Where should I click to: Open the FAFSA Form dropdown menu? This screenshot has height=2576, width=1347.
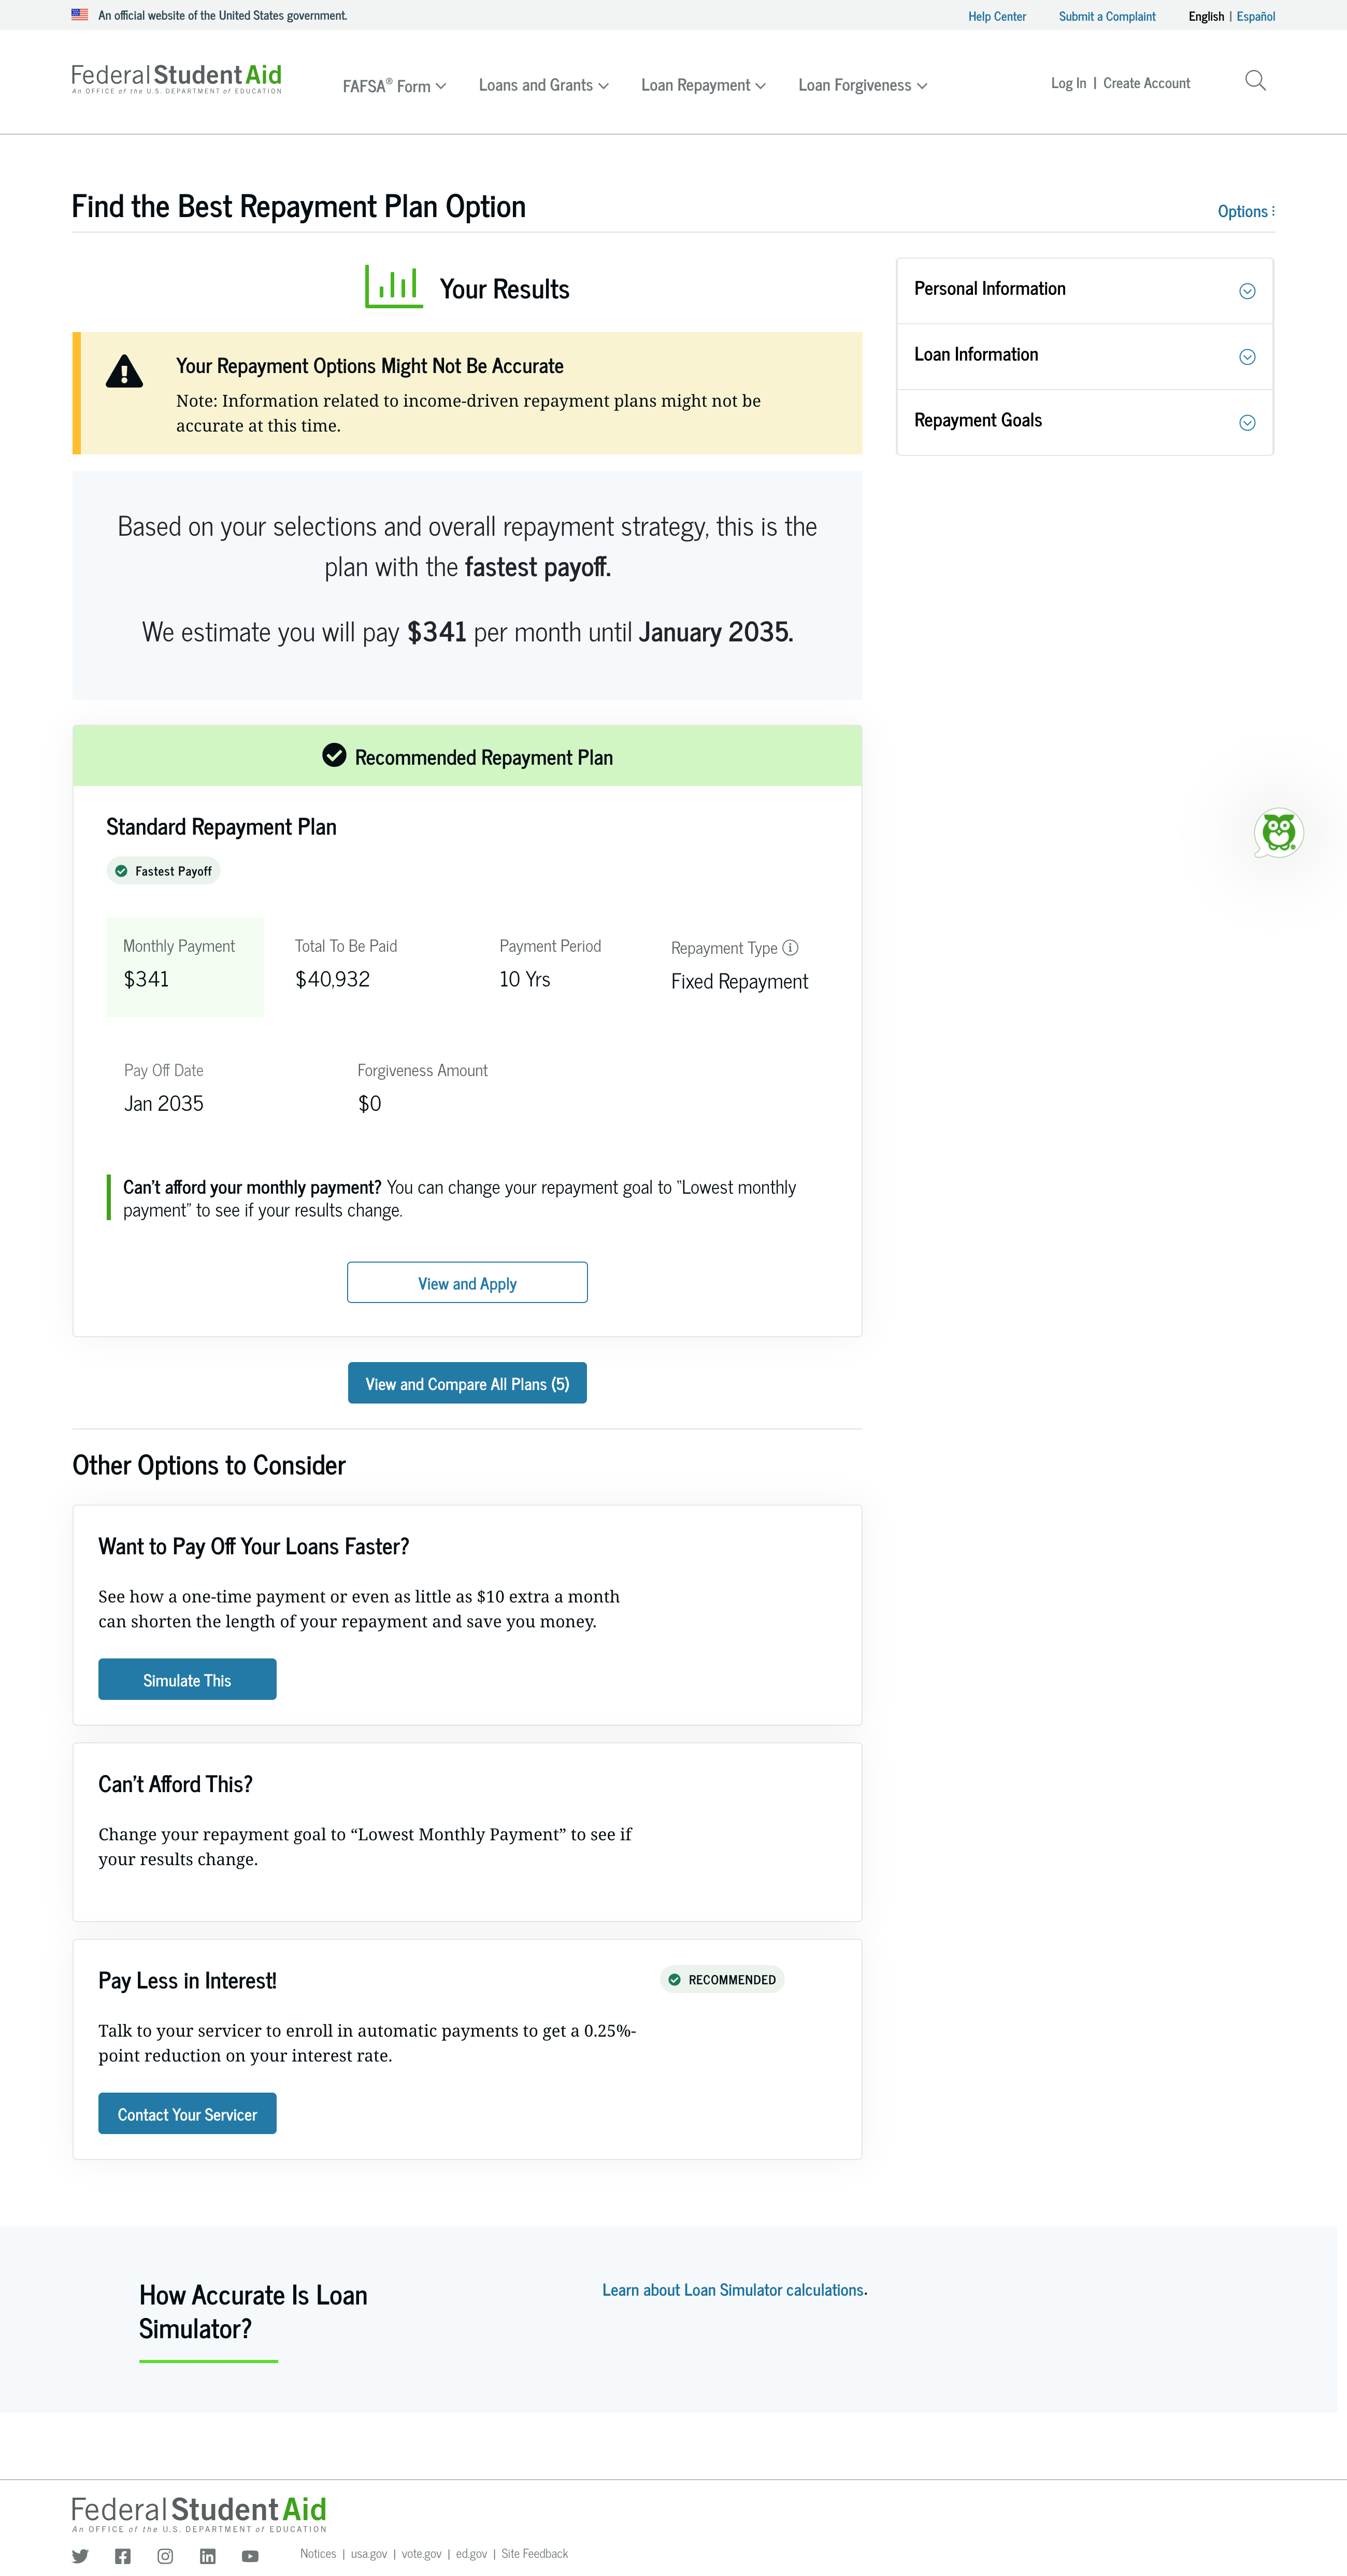(x=394, y=86)
